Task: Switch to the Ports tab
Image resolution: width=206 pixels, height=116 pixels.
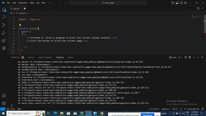Action: [70, 57]
